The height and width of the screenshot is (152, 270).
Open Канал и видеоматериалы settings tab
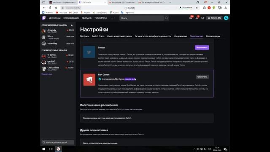pyautogui.click(x=119, y=36)
